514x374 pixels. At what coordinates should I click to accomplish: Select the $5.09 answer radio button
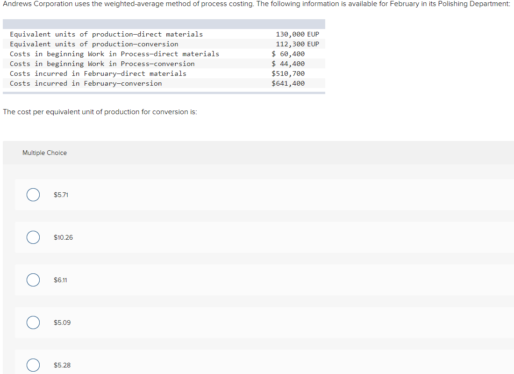click(33, 323)
